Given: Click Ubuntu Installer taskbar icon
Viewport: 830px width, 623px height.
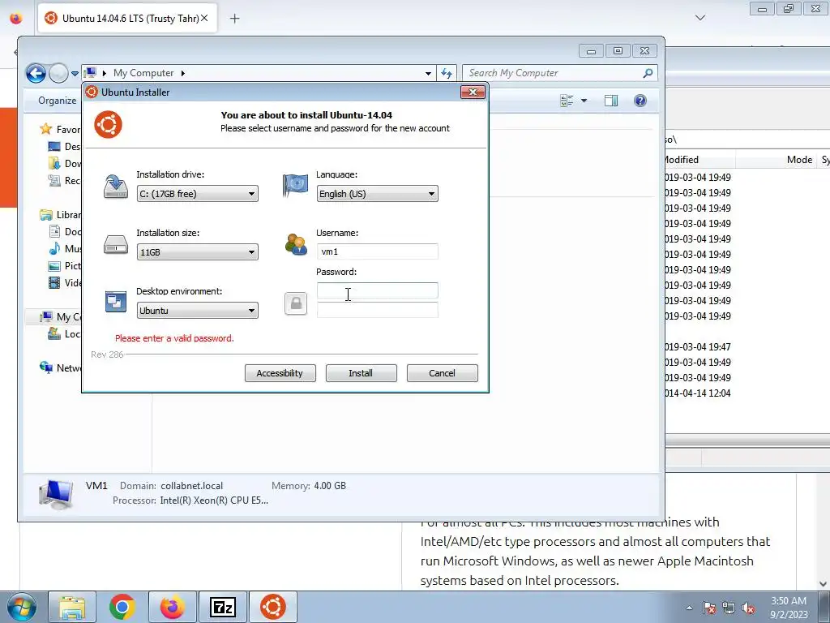Looking at the screenshot, I should click(x=273, y=607).
